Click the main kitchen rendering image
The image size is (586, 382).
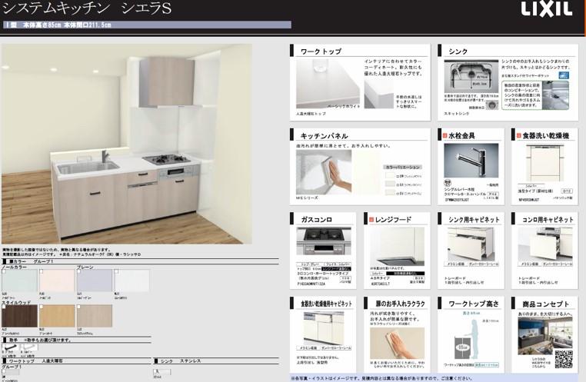click(x=127, y=144)
